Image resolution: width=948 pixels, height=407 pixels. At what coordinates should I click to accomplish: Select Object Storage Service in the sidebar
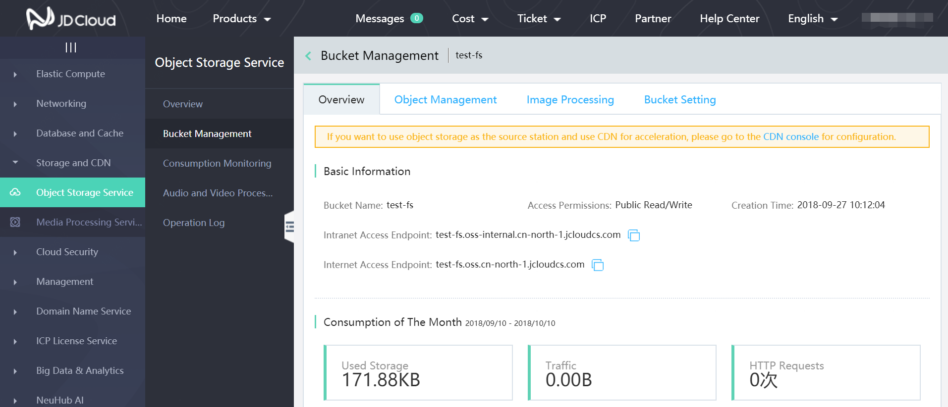72,192
